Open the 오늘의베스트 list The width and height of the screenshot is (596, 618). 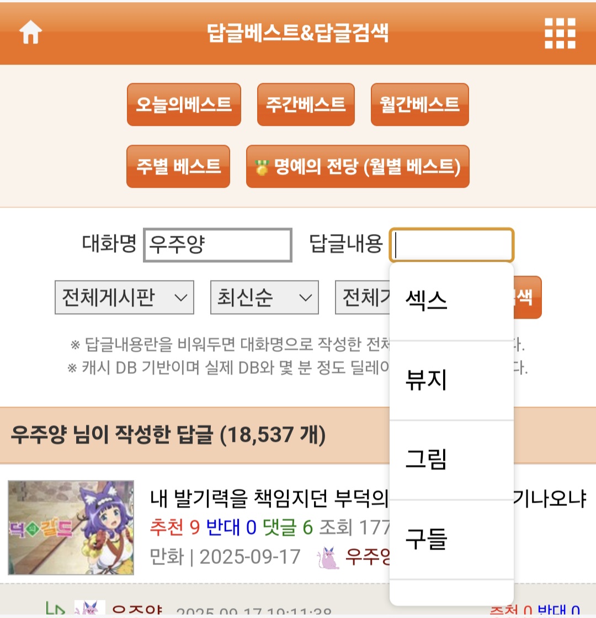pos(184,104)
